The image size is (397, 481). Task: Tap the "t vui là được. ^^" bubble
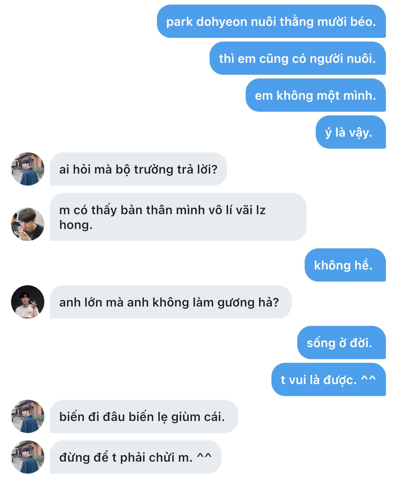coord(328,379)
